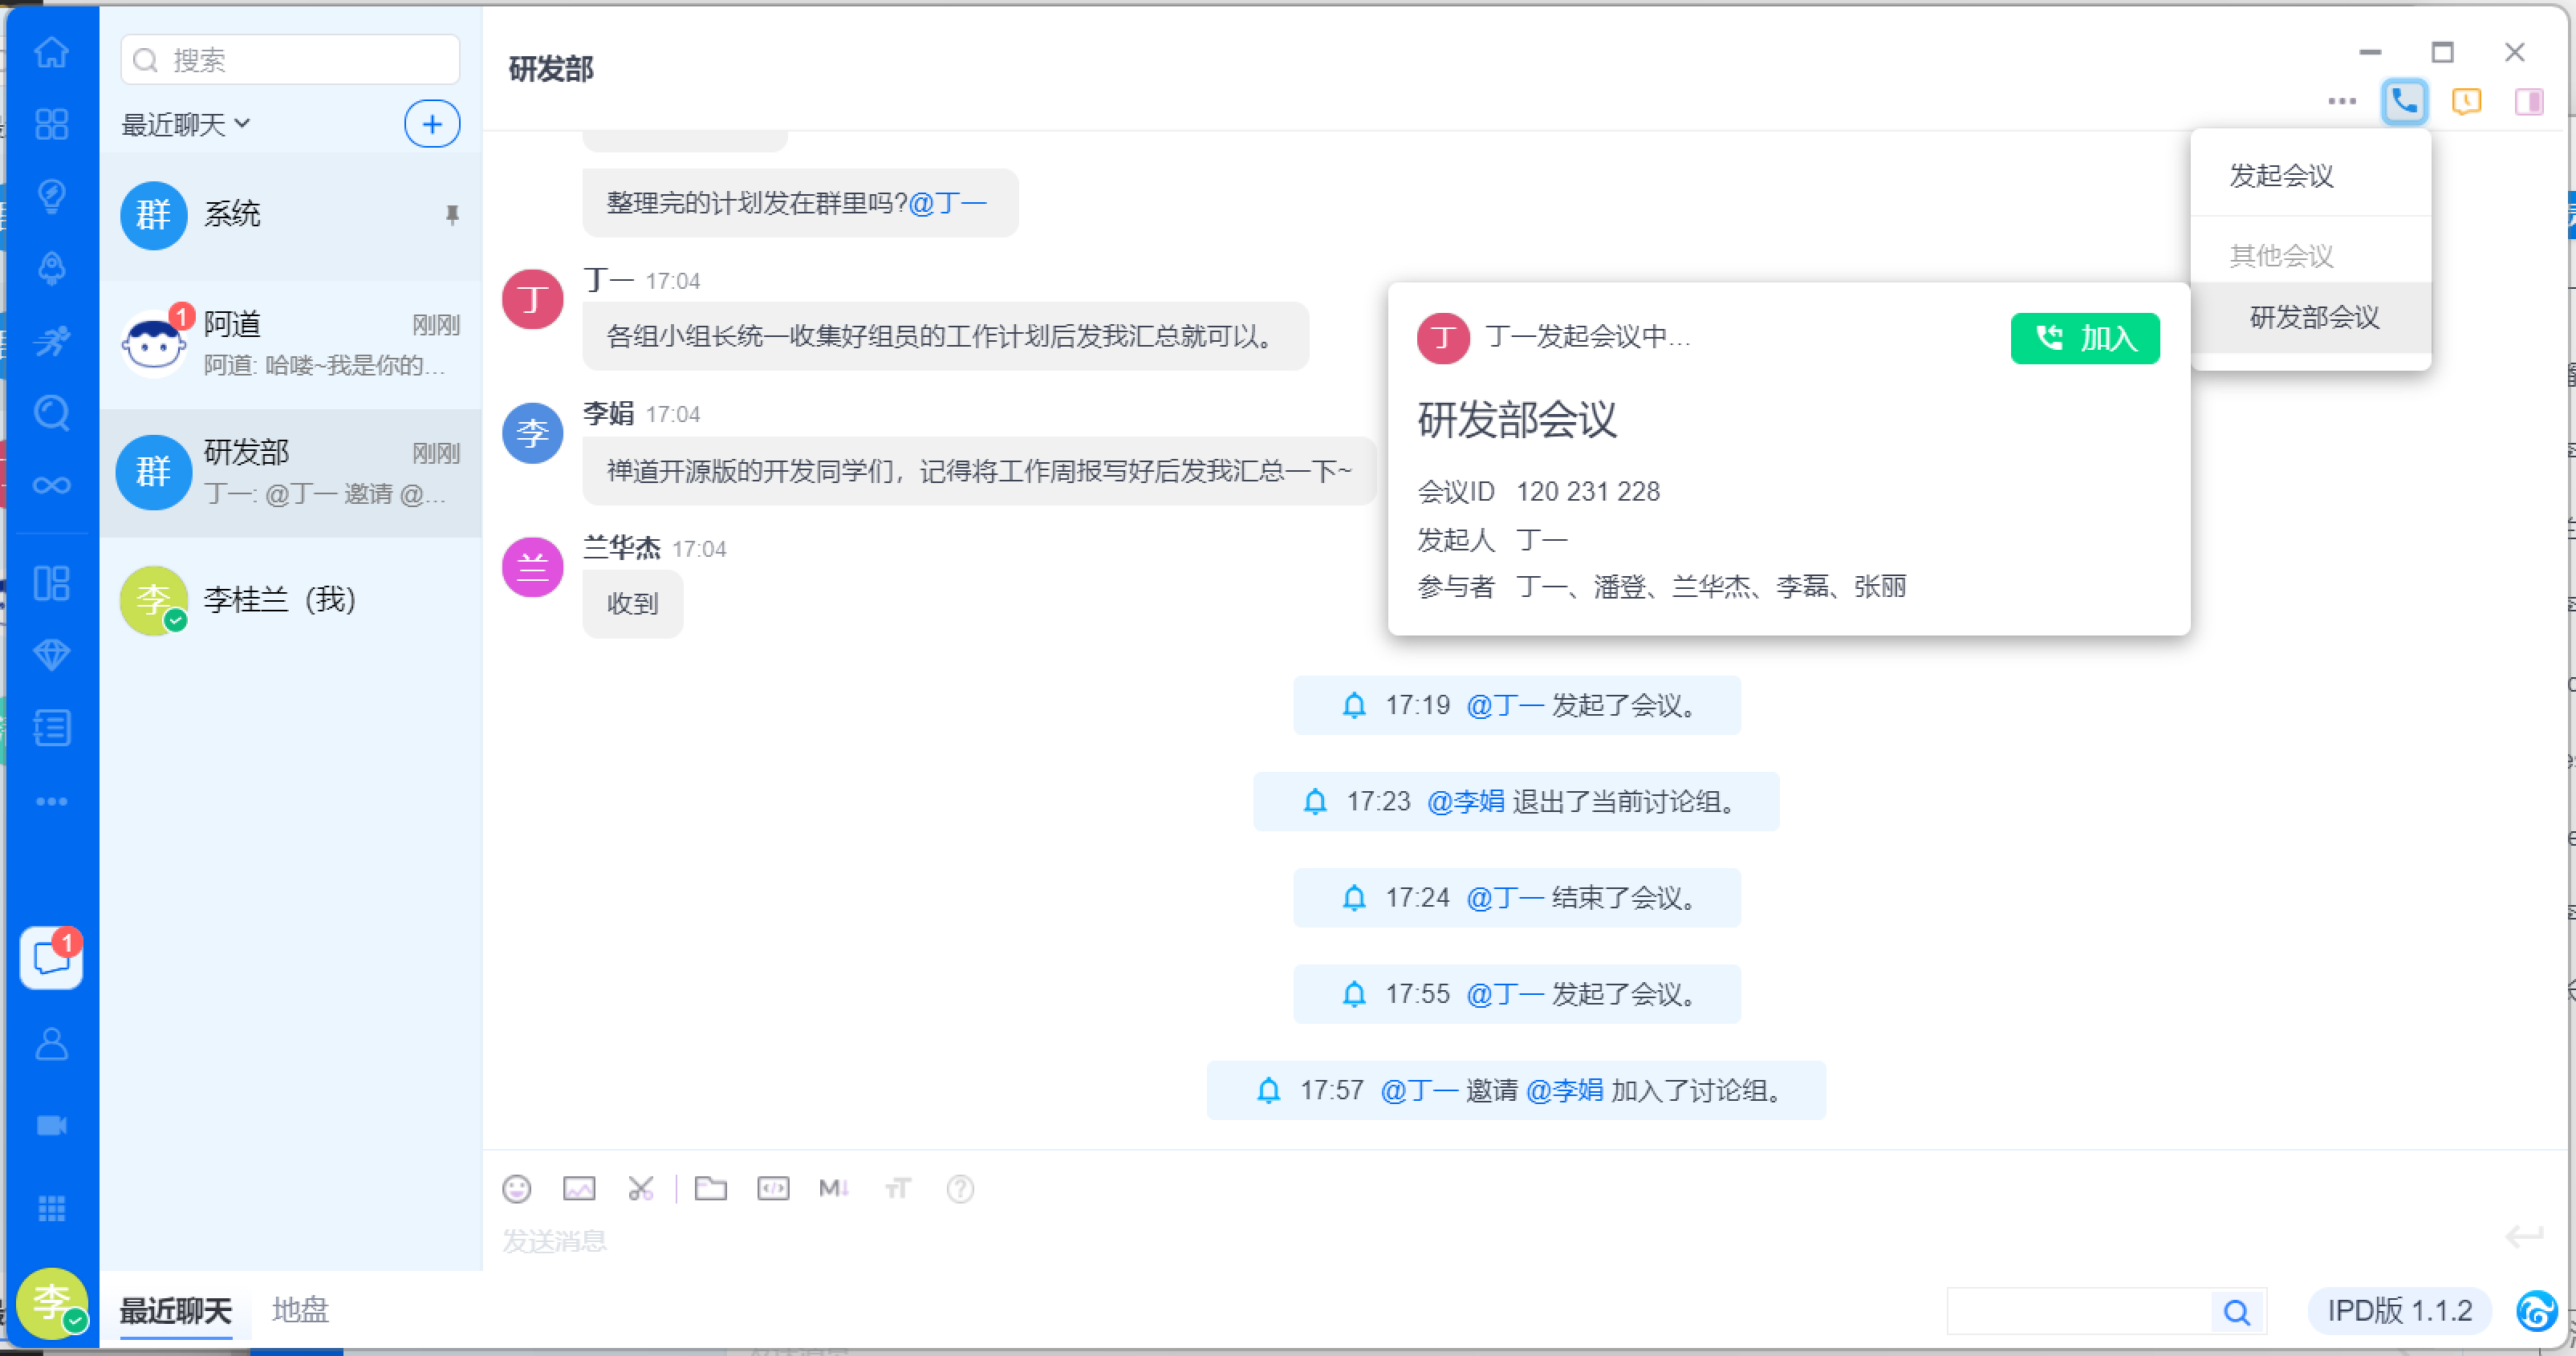Click the phone call icon in header

tap(2404, 101)
